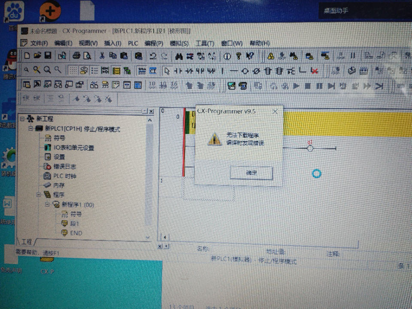This screenshot has height=309, width=412.
Task: Click the Open file toolbar icon
Action: click(x=37, y=56)
